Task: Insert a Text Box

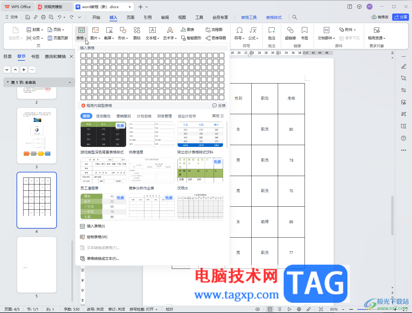Action: tap(152, 33)
